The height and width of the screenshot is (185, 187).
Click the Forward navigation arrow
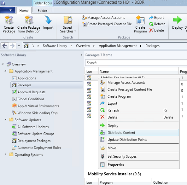point(12,46)
